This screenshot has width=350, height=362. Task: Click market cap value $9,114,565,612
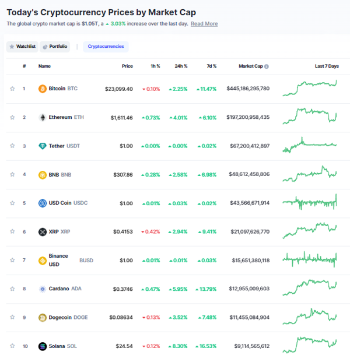(252, 346)
